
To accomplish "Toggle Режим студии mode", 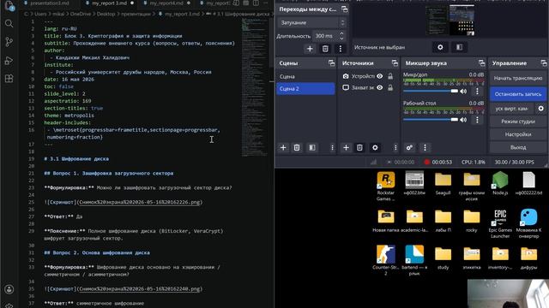I will [518, 121].
